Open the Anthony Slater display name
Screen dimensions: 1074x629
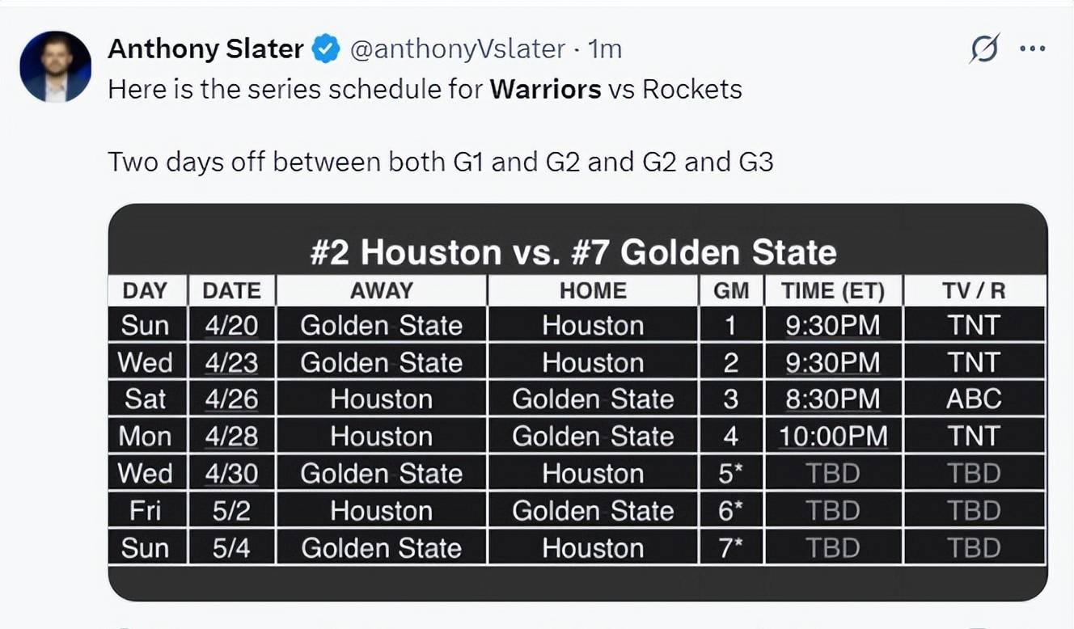[x=205, y=49]
